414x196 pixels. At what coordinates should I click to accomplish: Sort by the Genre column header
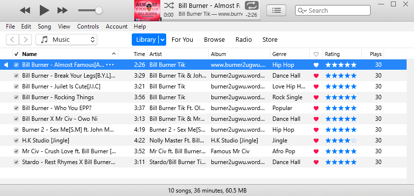click(290, 54)
